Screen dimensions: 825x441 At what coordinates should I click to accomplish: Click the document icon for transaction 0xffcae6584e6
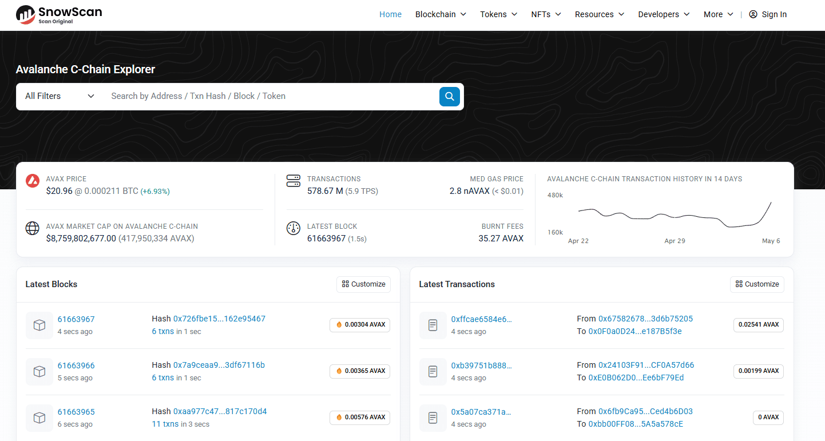[x=433, y=325]
